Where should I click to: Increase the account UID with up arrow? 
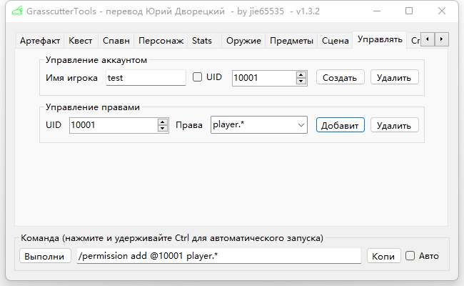[301, 74]
